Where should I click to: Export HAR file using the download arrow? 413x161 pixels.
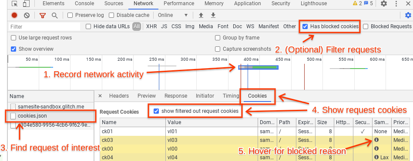click(x=213, y=15)
